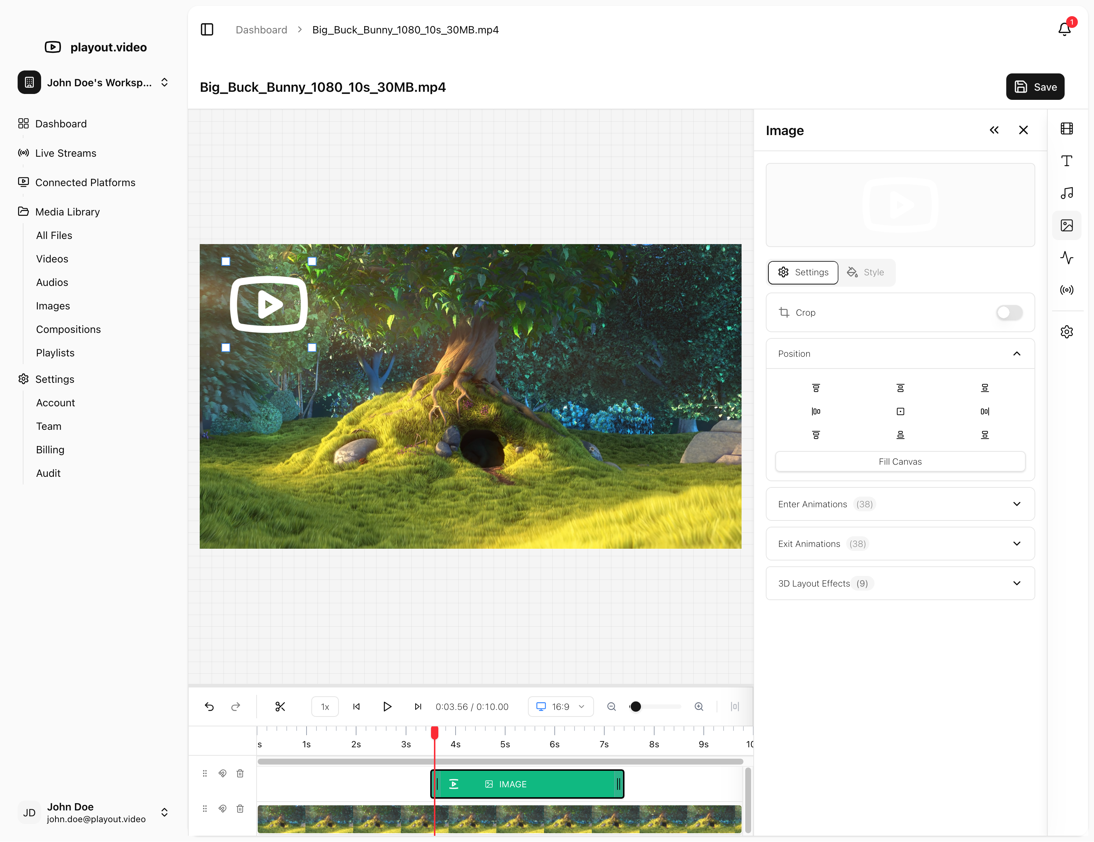Viewport: 1094px width, 842px height.
Task: Expand Enter Animations section
Action: point(900,504)
